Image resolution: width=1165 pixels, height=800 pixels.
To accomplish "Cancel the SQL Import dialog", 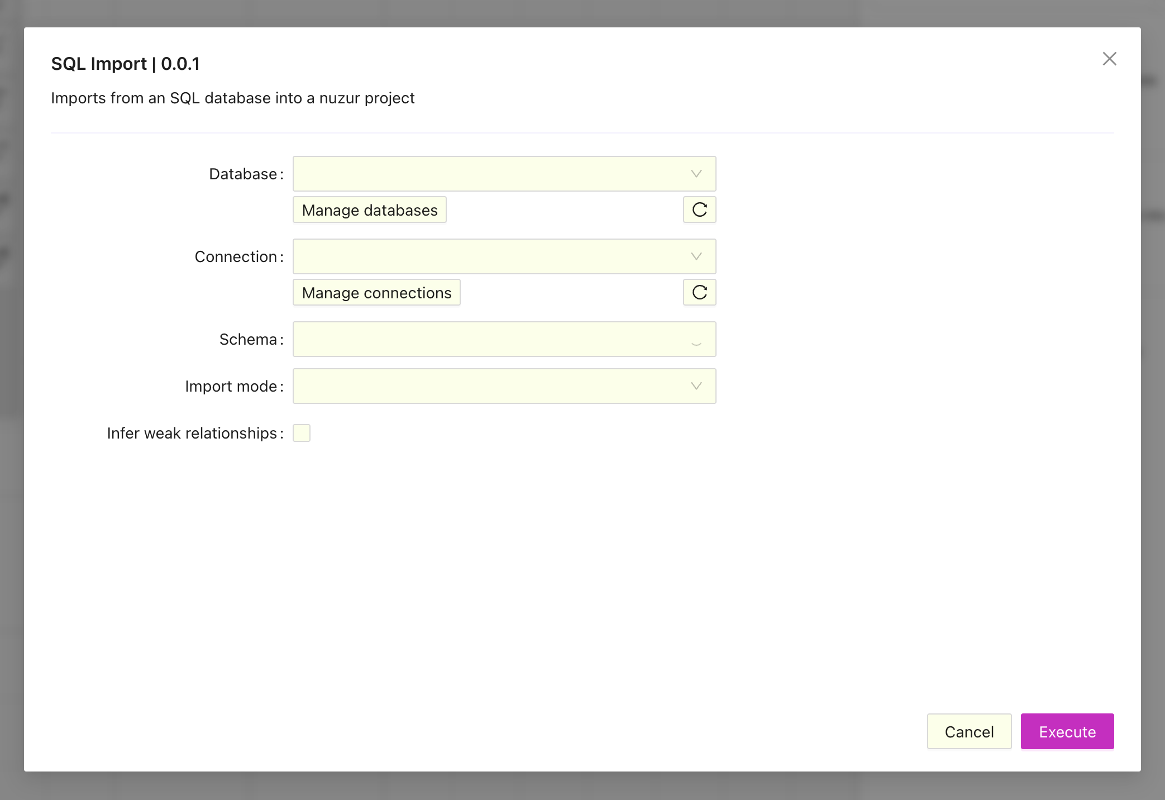I will click(x=969, y=731).
